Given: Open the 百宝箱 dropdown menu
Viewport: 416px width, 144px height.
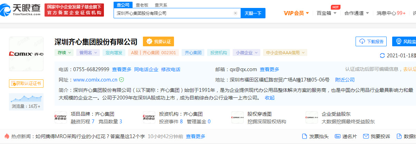Looking at the screenshot, I should [326, 13].
